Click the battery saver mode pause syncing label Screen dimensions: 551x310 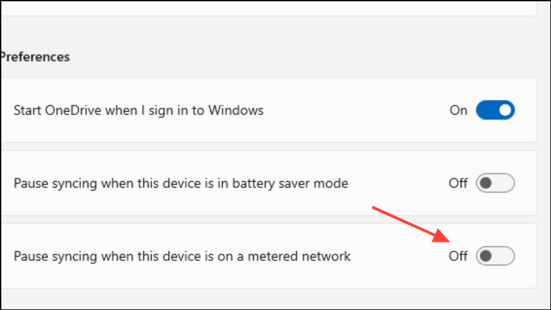point(180,184)
